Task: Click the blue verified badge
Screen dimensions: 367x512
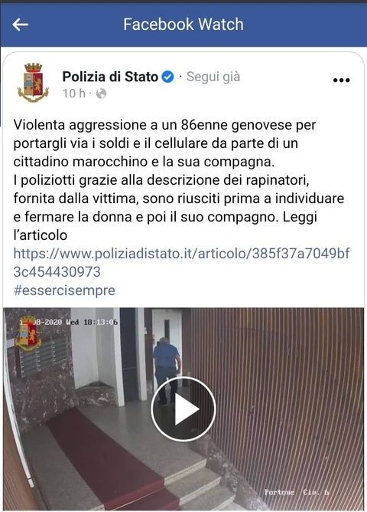Action: [x=167, y=77]
